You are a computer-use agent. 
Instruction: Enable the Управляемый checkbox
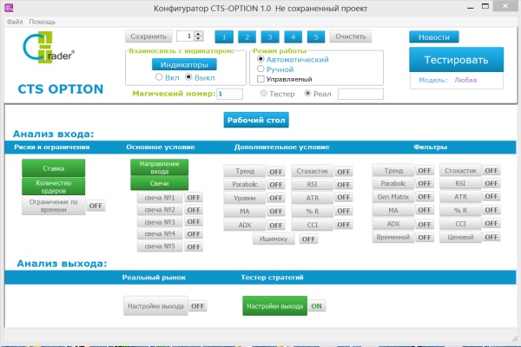tap(260, 79)
